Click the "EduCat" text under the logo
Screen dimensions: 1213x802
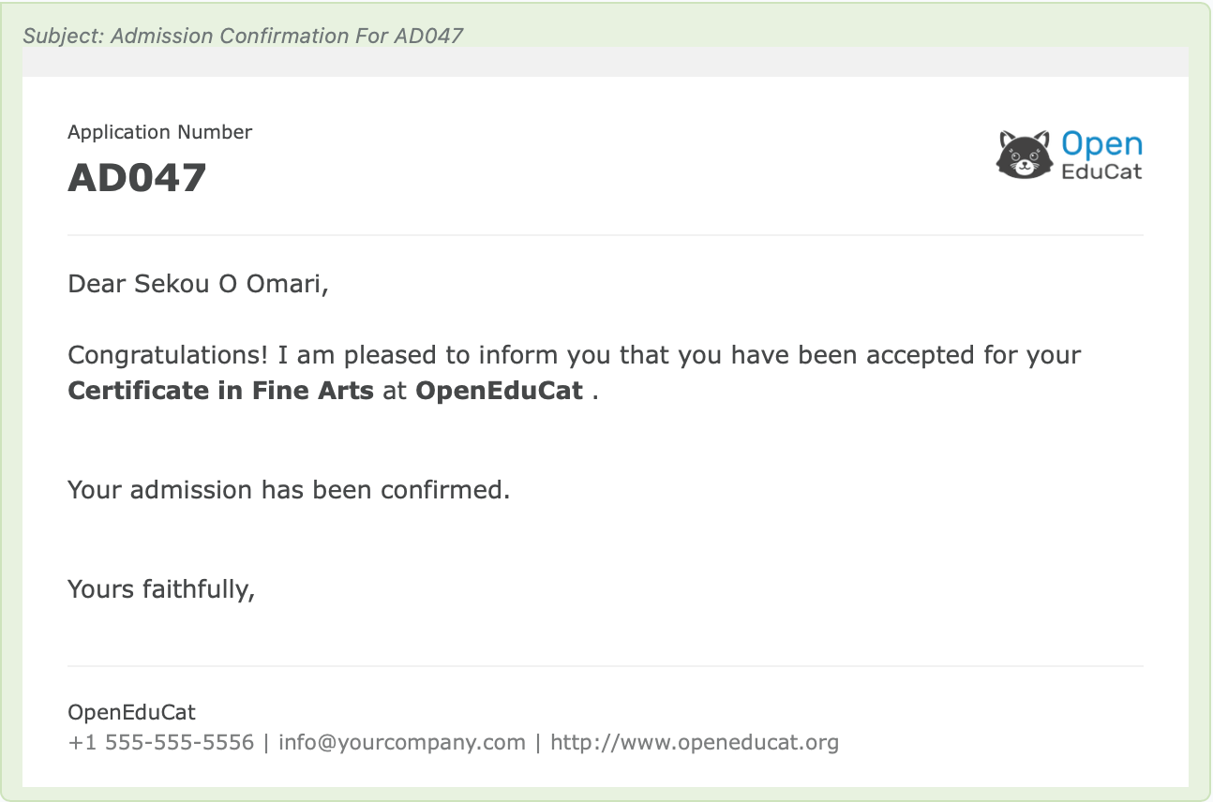click(1101, 171)
